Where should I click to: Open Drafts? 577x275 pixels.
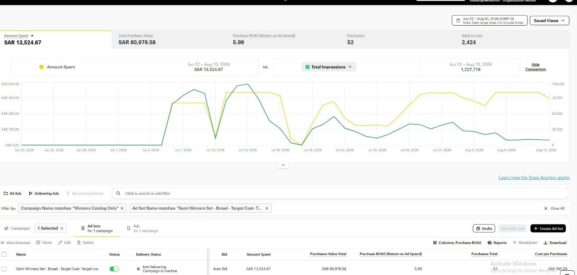484,228
